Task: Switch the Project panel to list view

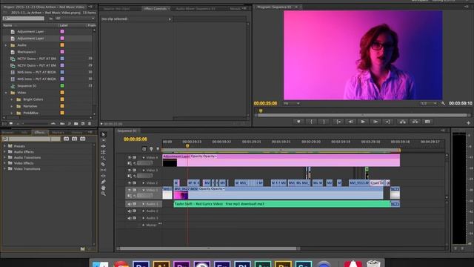Action: coord(4,124)
